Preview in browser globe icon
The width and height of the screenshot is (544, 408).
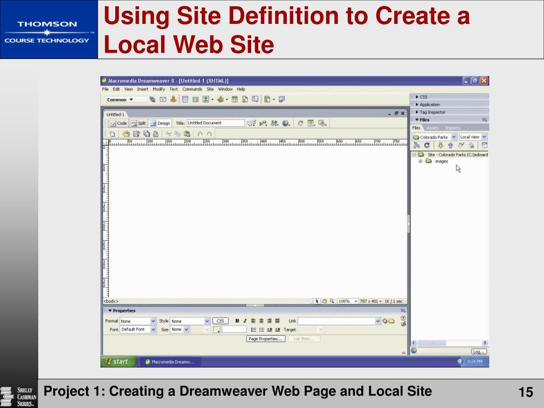click(x=285, y=123)
